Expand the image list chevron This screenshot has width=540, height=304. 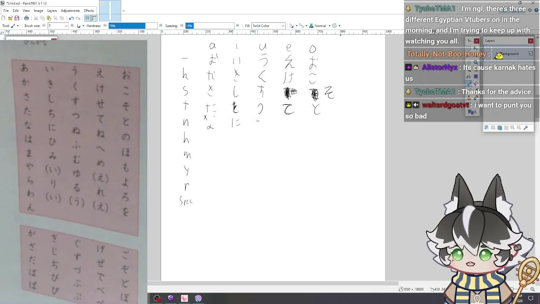pyautogui.click(x=123, y=11)
